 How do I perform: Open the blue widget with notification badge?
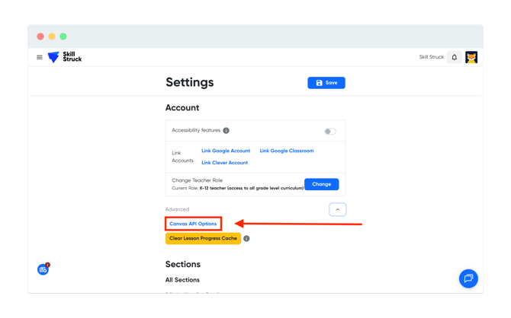(x=43, y=269)
